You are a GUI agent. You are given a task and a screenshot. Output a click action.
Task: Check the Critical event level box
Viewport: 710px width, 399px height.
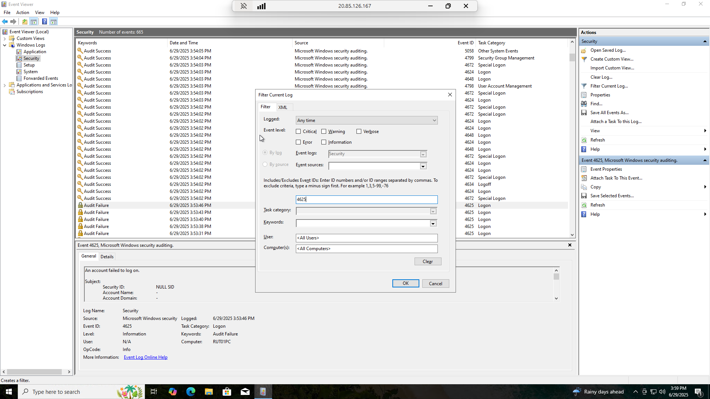click(298, 132)
